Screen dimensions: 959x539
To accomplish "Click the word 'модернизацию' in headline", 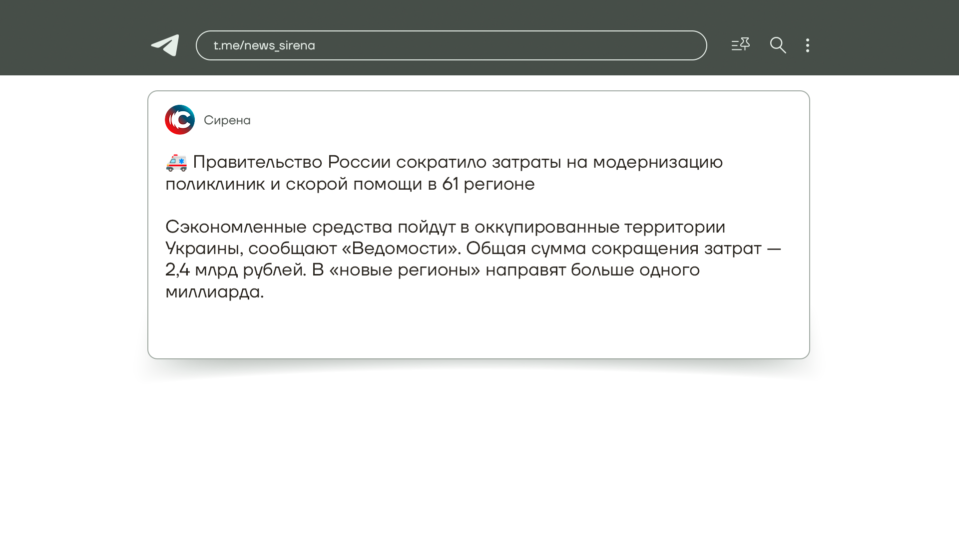I will 657,162.
